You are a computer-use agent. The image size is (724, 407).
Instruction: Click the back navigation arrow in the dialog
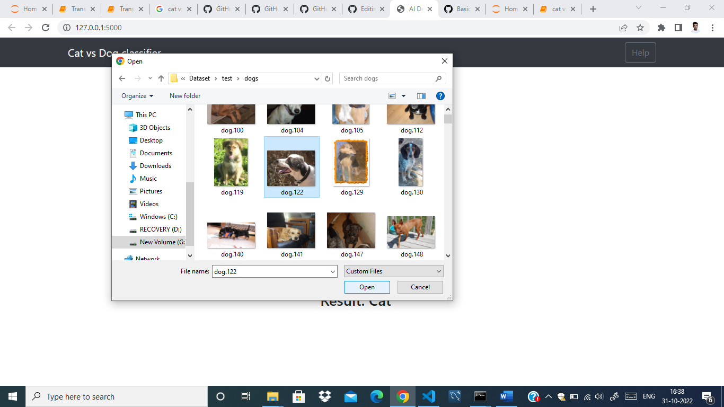(x=122, y=78)
